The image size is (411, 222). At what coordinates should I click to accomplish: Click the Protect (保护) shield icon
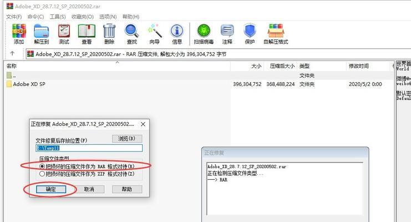[250, 31]
